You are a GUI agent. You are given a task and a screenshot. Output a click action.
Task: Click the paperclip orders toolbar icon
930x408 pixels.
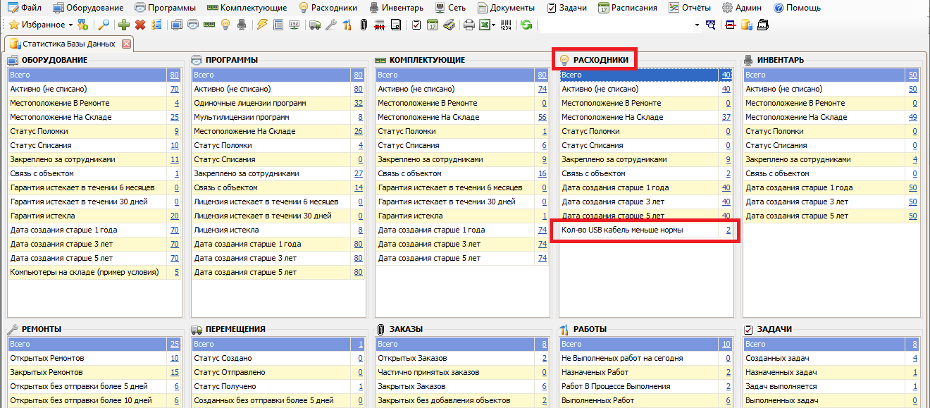point(364,25)
